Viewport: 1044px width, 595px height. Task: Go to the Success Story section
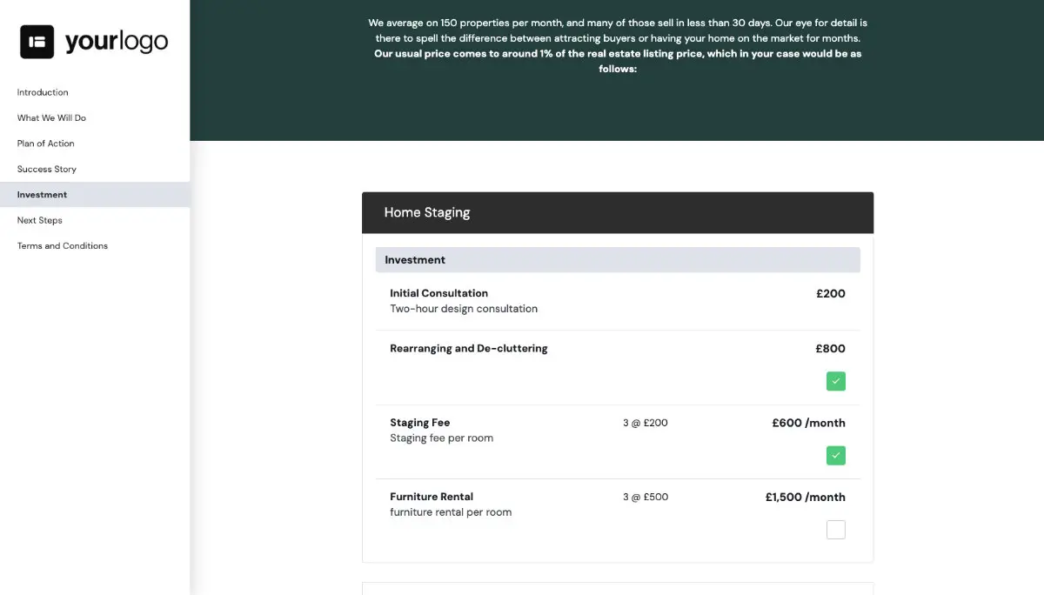pos(46,169)
